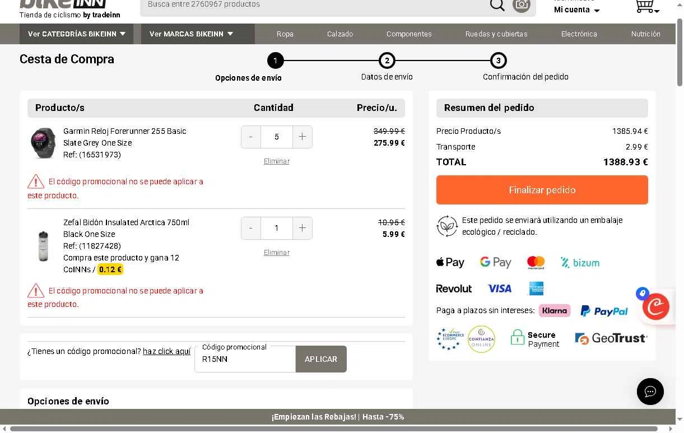Click the Ecommerce Europe trust seal
This screenshot has height=433, width=684.
click(x=450, y=339)
